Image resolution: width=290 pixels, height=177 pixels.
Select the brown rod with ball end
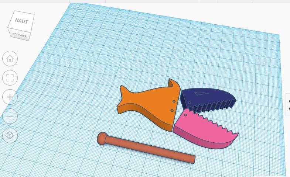[x=146, y=147]
